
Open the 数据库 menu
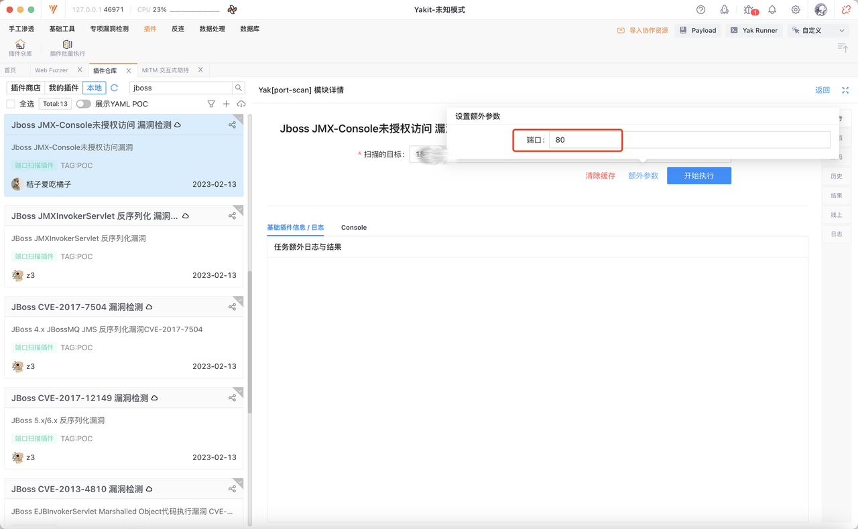coord(250,29)
